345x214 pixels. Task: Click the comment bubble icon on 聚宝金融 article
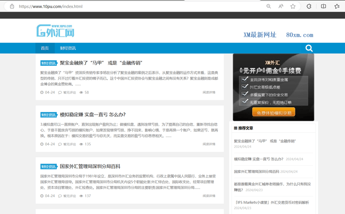(x=60, y=93)
